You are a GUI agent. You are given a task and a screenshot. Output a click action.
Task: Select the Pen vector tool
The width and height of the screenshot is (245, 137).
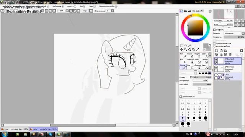click(x=183, y=55)
